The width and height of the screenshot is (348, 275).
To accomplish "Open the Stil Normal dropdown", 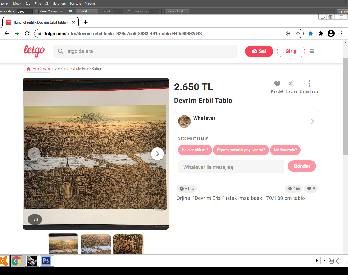I will (x=86, y=11).
